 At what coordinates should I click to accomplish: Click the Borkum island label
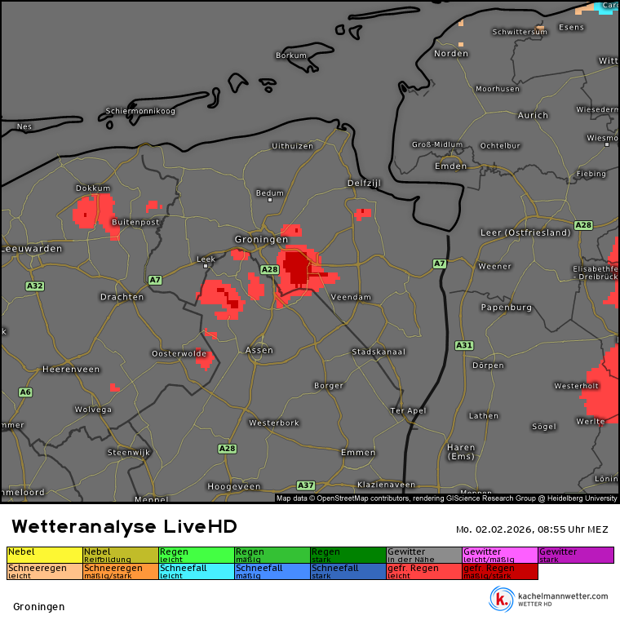click(291, 55)
